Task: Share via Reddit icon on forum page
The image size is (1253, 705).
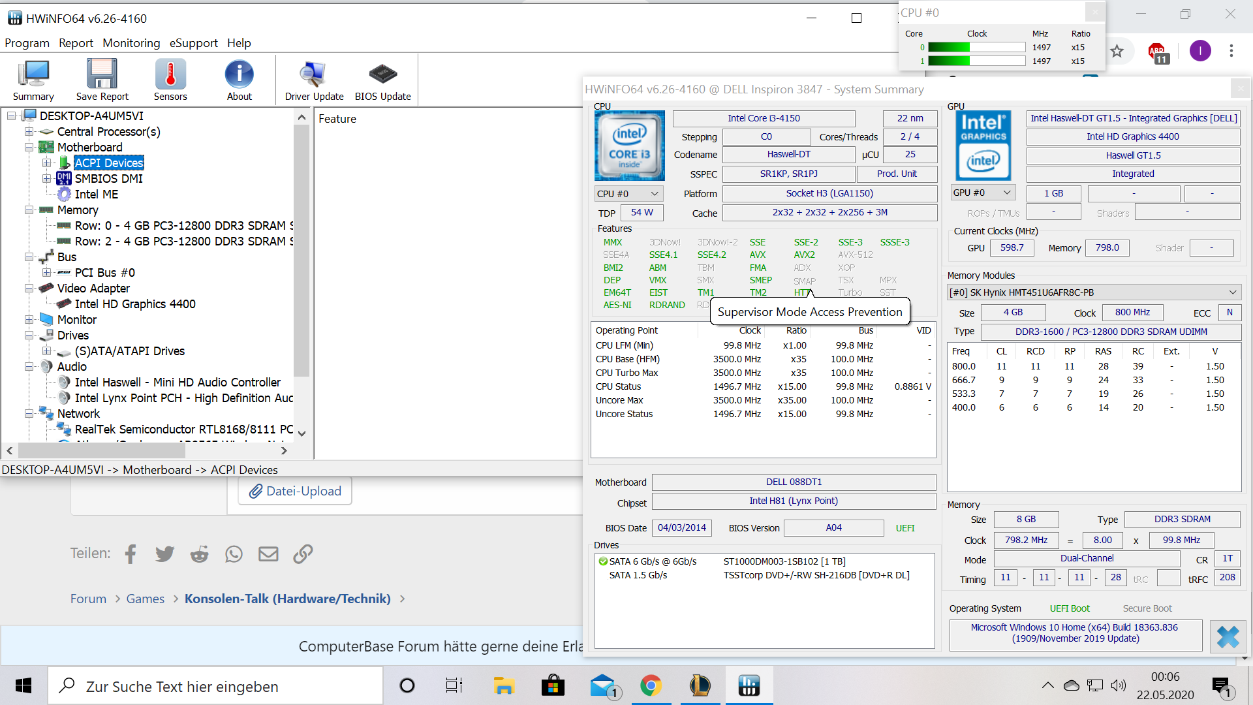Action: click(x=199, y=554)
